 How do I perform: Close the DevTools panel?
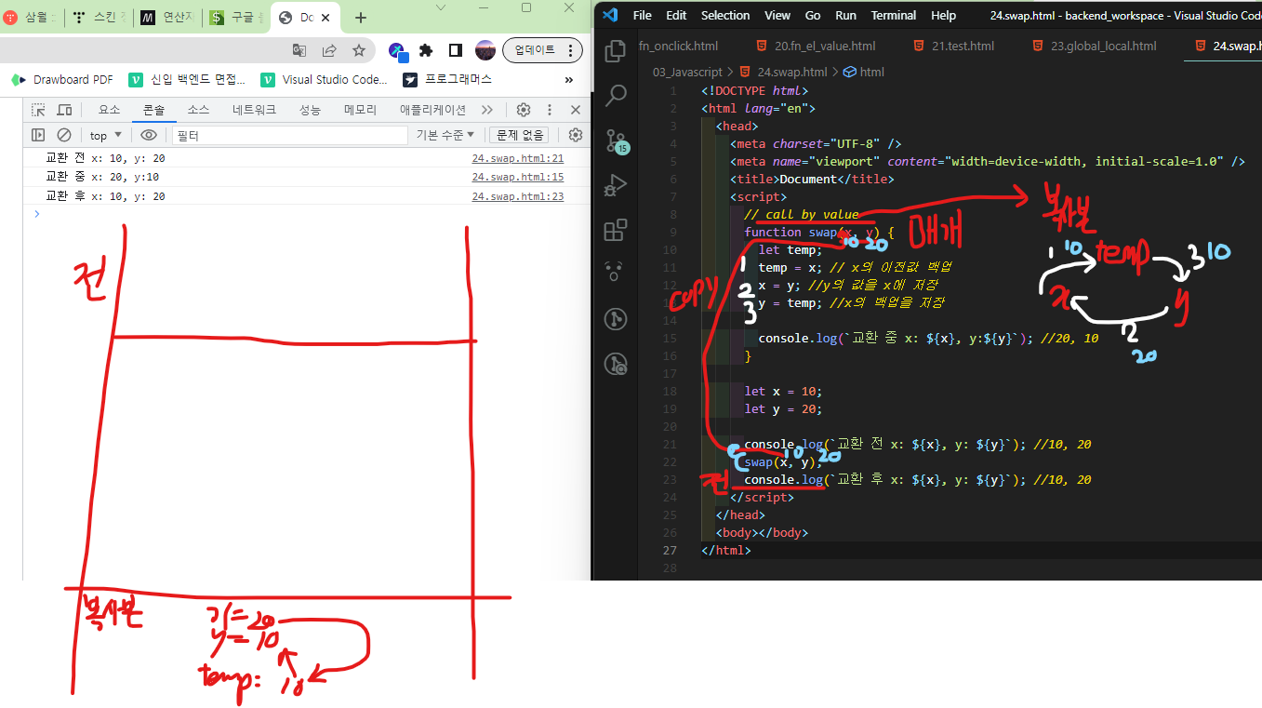[x=576, y=110]
